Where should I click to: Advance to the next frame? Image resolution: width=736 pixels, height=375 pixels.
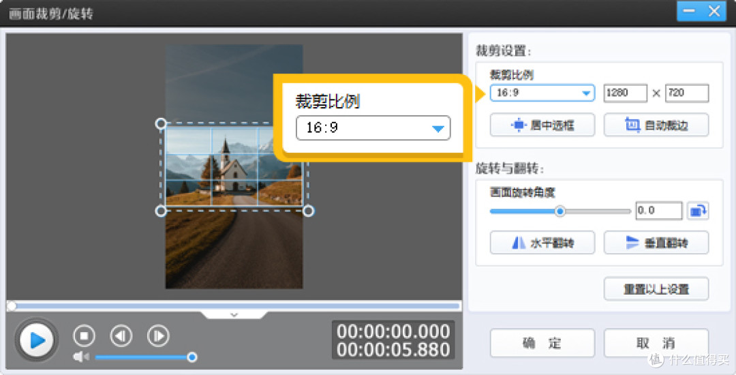(x=158, y=335)
